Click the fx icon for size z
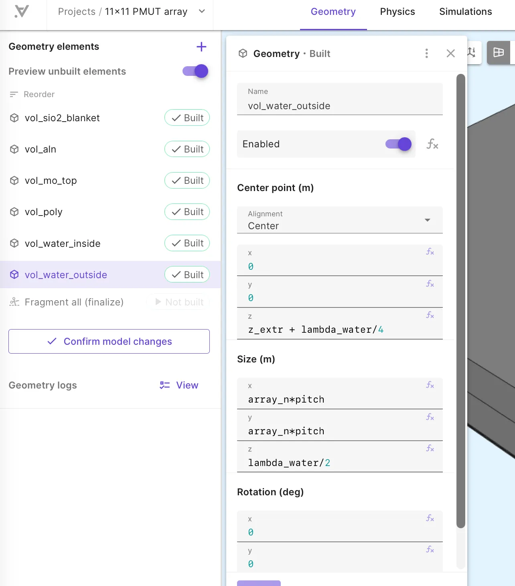Screen dimensions: 515x586 (x=430, y=448)
